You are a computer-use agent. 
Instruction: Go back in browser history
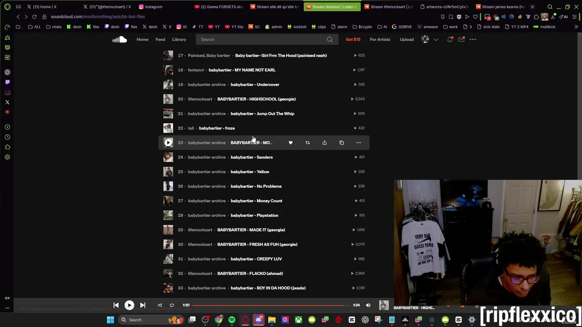[x=18, y=17]
